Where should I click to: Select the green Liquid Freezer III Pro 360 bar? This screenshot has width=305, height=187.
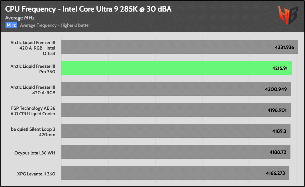[177, 68]
